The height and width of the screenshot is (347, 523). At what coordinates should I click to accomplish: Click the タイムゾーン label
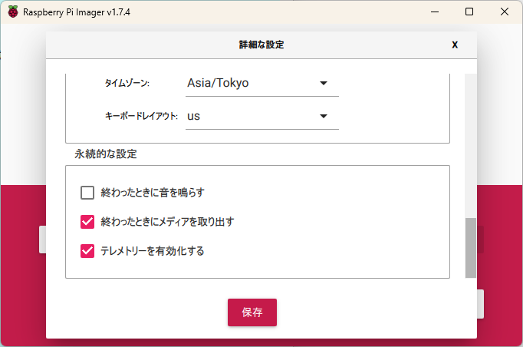pyautogui.click(x=127, y=83)
